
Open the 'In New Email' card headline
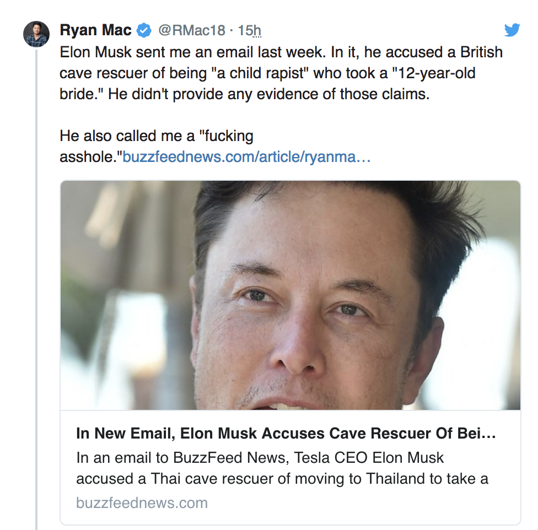pos(286,434)
